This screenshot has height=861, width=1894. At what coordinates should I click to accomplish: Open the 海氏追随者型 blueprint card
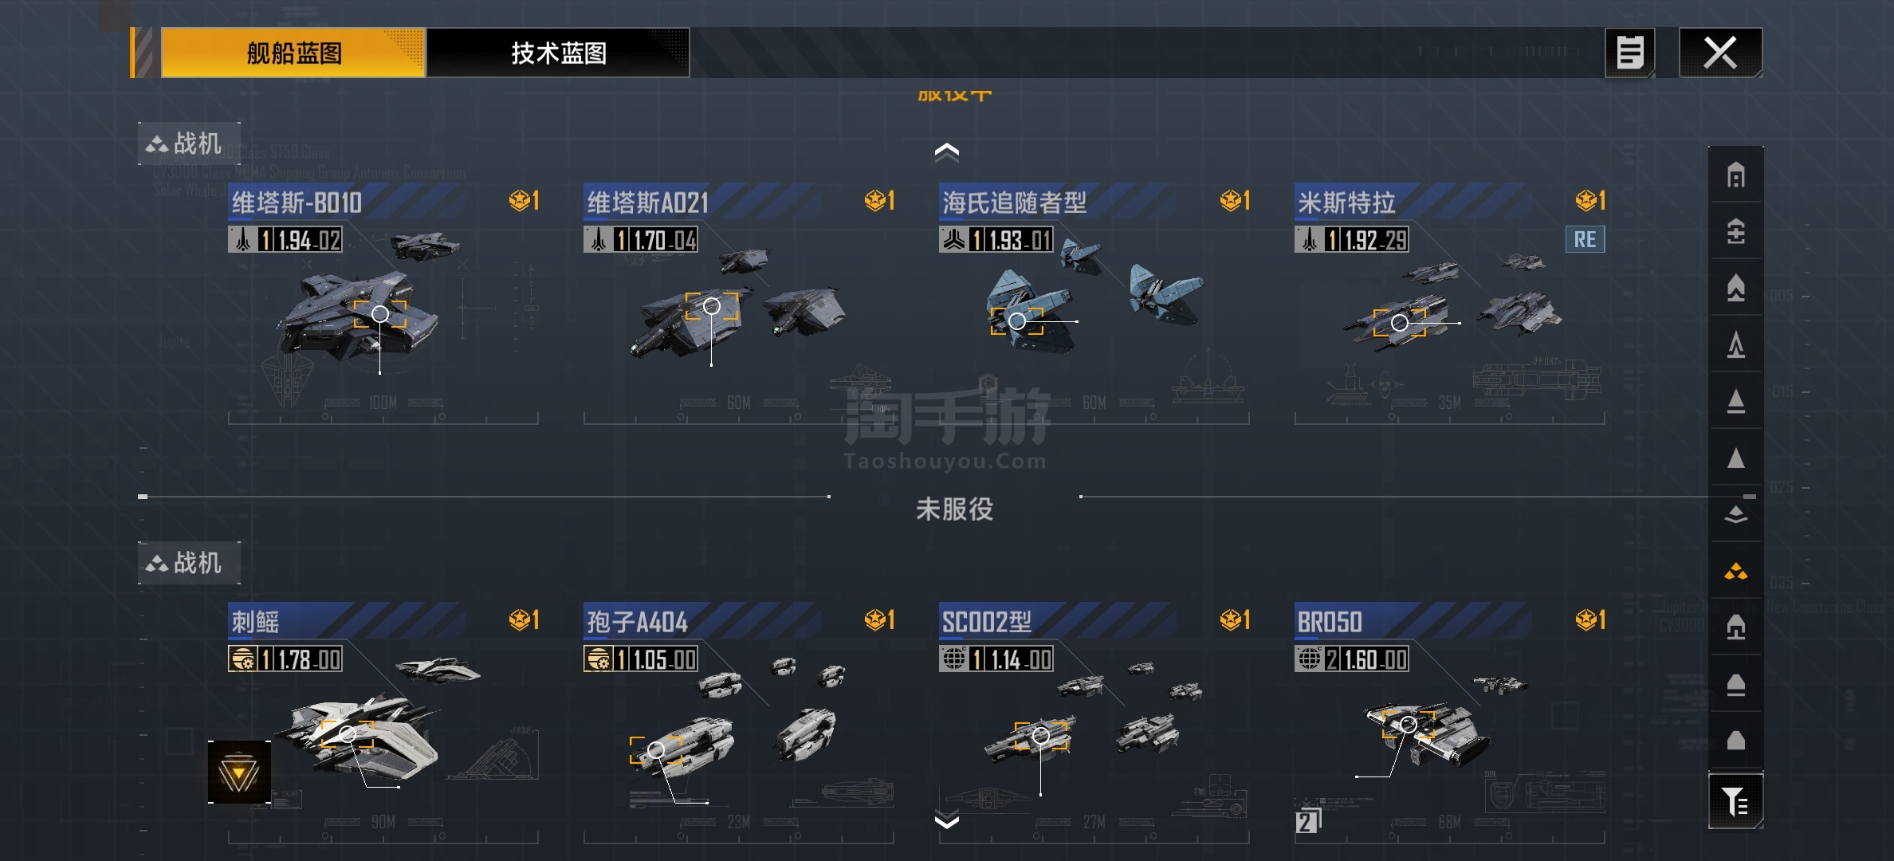point(1094,304)
